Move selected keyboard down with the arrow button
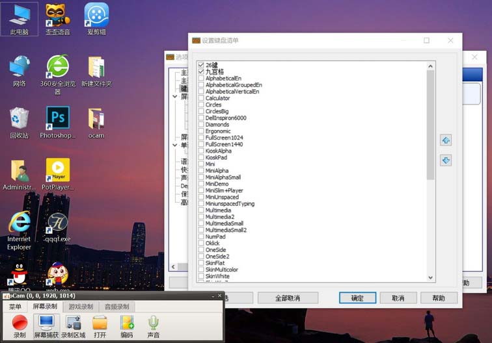The image size is (492, 343). tap(446, 160)
